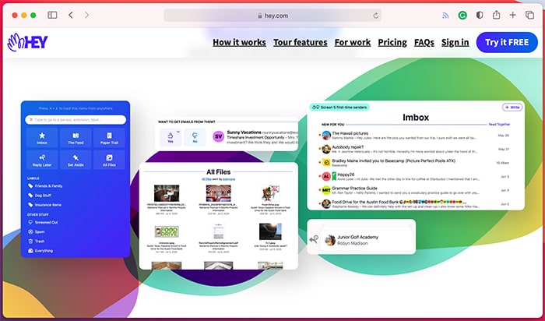Open the FOOD DRIVE image thumbnail
Viewport: 545px width, 321px height.
point(167,231)
